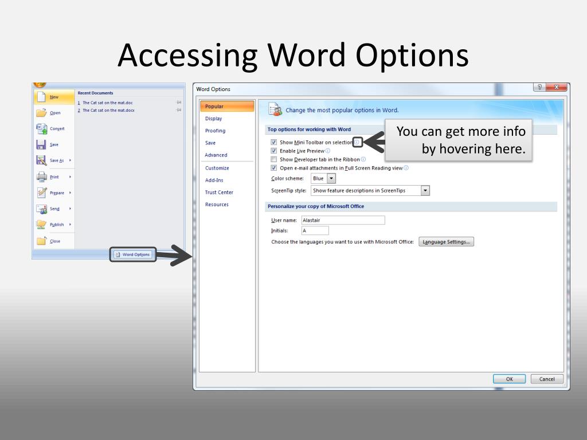Viewport: 587px width, 440px height.
Task: Click the Save As icon
Action: (x=41, y=160)
